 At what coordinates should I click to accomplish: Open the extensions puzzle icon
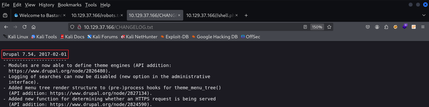[386, 27]
